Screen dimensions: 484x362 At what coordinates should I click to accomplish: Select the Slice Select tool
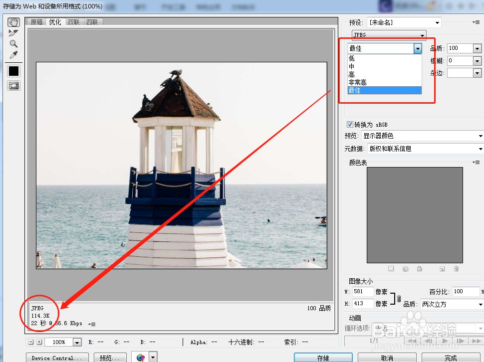[x=13, y=33]
